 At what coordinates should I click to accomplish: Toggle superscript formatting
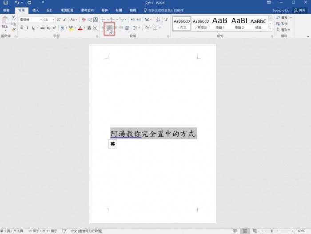point(54,28)
